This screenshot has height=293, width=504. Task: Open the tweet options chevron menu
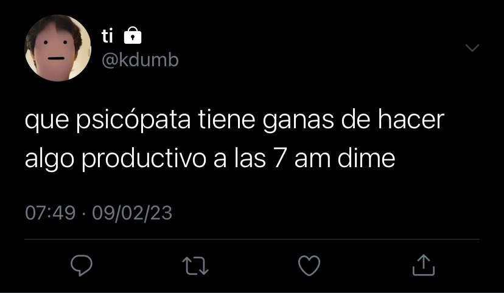472,48
